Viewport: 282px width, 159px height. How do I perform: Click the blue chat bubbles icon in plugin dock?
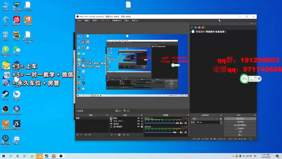pyautogui.click(x=196, y=28)
